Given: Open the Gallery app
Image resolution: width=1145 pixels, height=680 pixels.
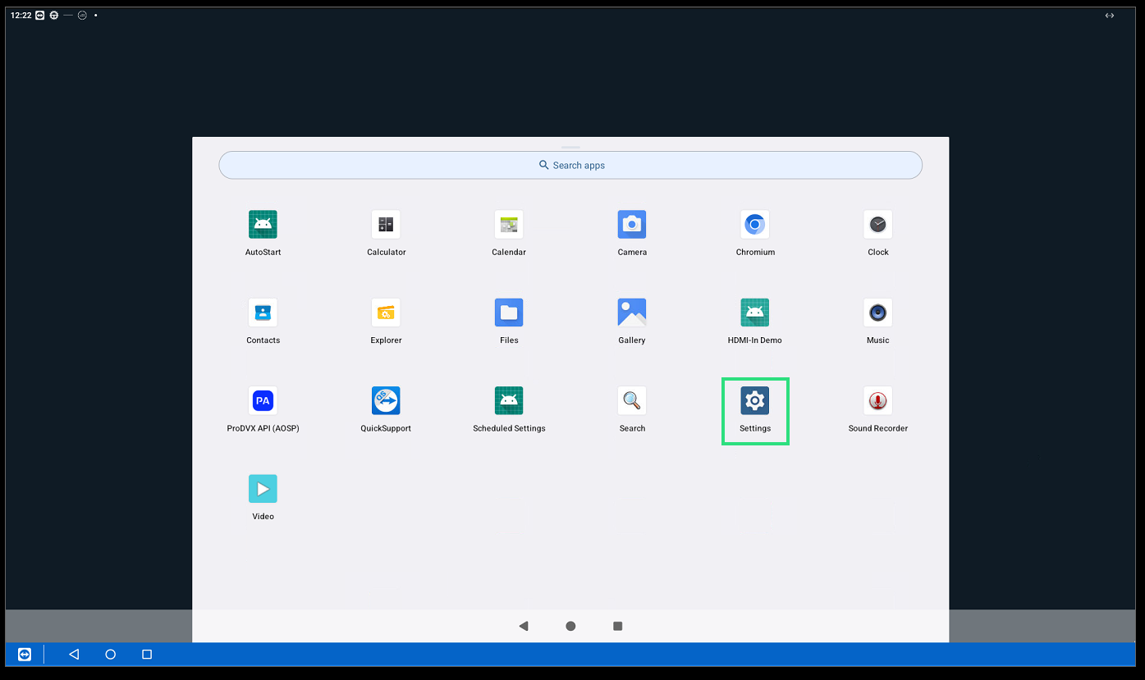Looking at the screenshot, I should (632, 313).
